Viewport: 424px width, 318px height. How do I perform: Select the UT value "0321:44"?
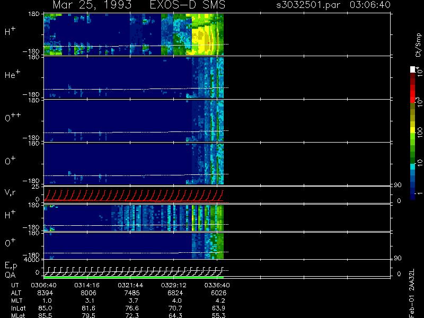click(130, 285)
